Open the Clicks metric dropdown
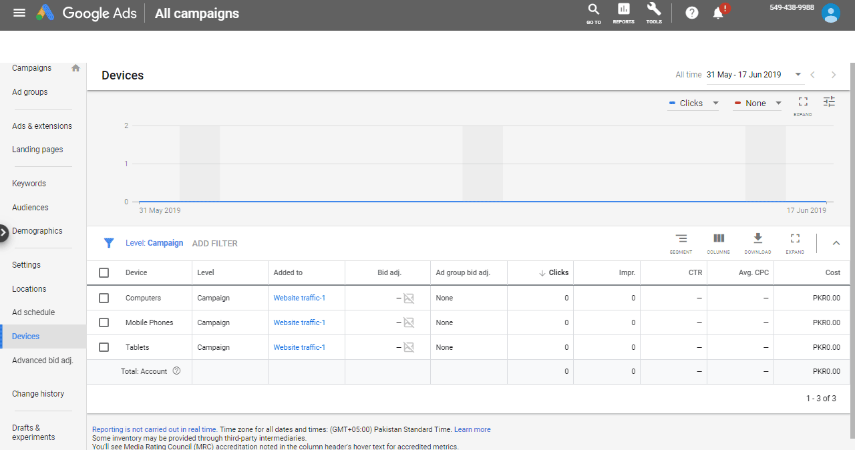Image resolution: width=855 pixels, height=450 pixels. pyautogui.click(x=694, y=103)
